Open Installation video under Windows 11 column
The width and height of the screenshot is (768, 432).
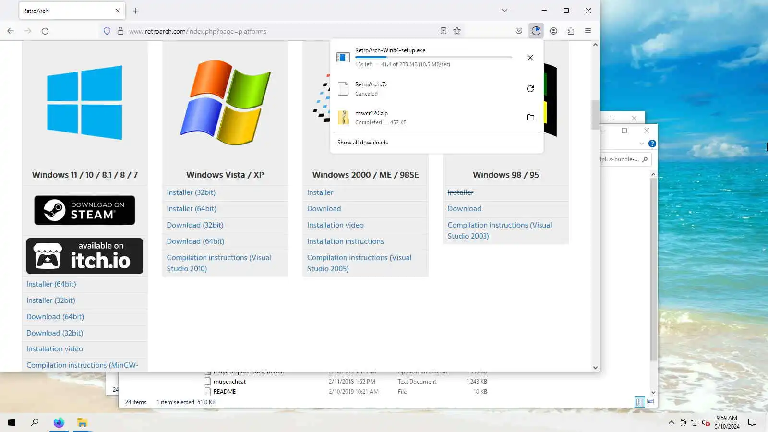55,349
